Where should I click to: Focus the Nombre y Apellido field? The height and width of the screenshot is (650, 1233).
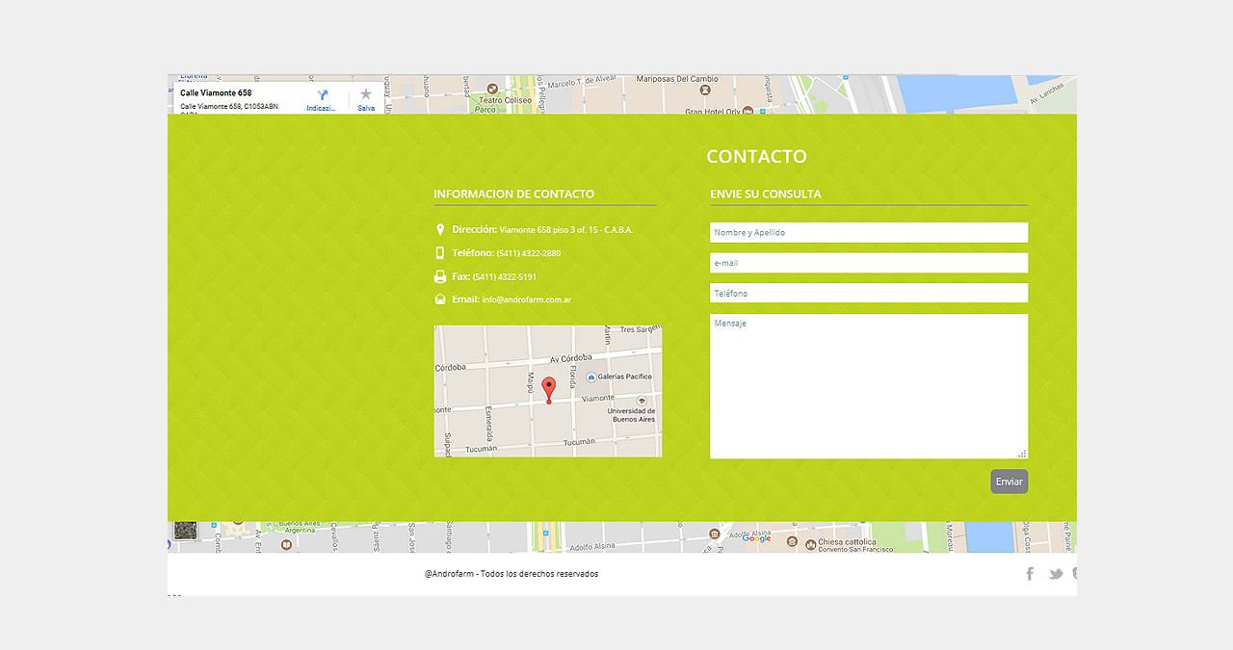click(x=868, y=232)
